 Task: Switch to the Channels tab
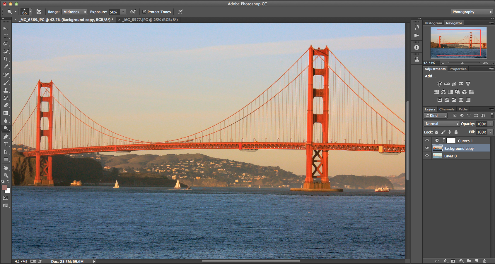click(x=447, y=109)
